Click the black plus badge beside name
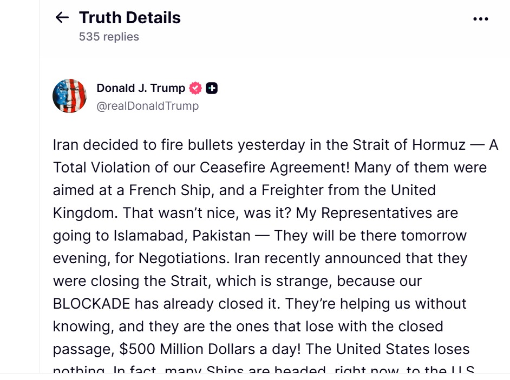 pos(212,88)
